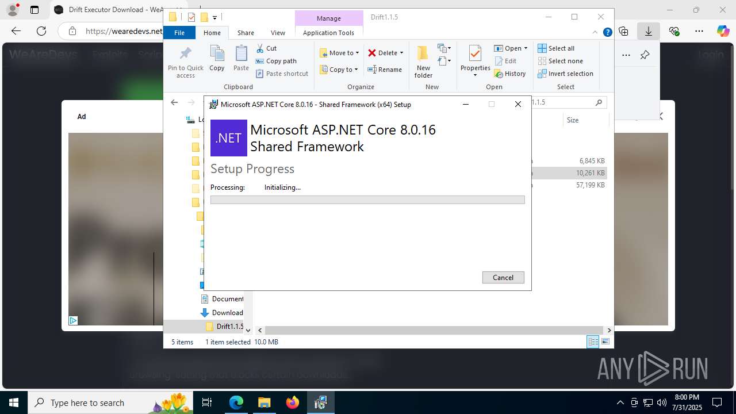This screenshot has height=414, width=736.
Task: Collapse the Explorer ribbon with the chevron
Action: tap(595, 33)
